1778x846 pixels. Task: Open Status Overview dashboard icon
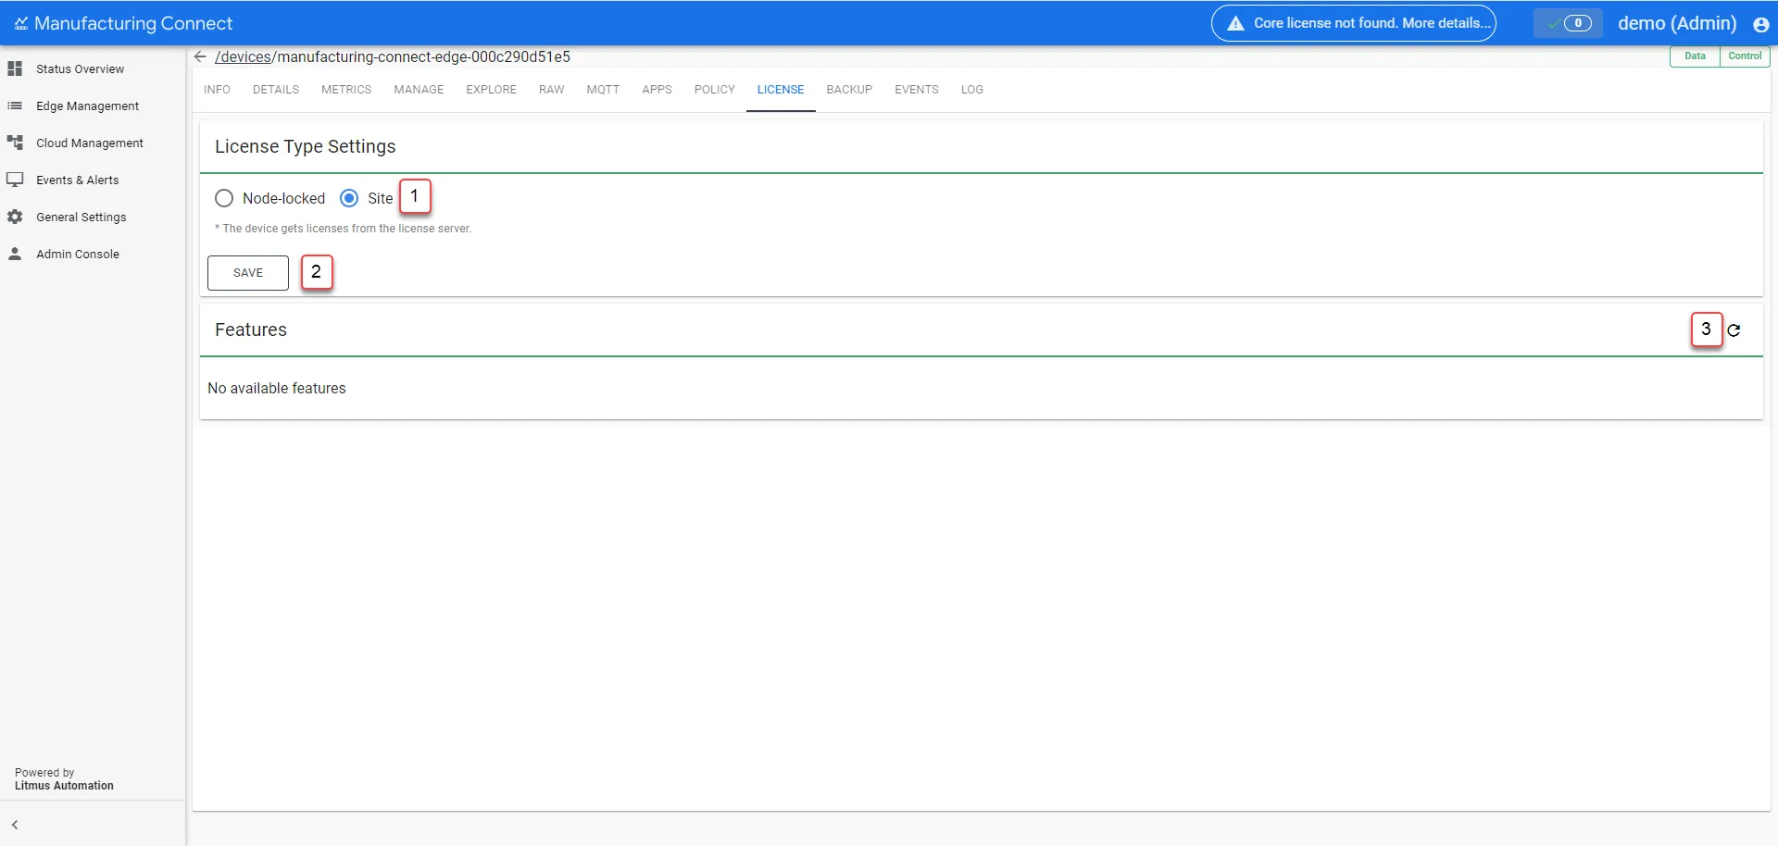click(x=15, y=68)
